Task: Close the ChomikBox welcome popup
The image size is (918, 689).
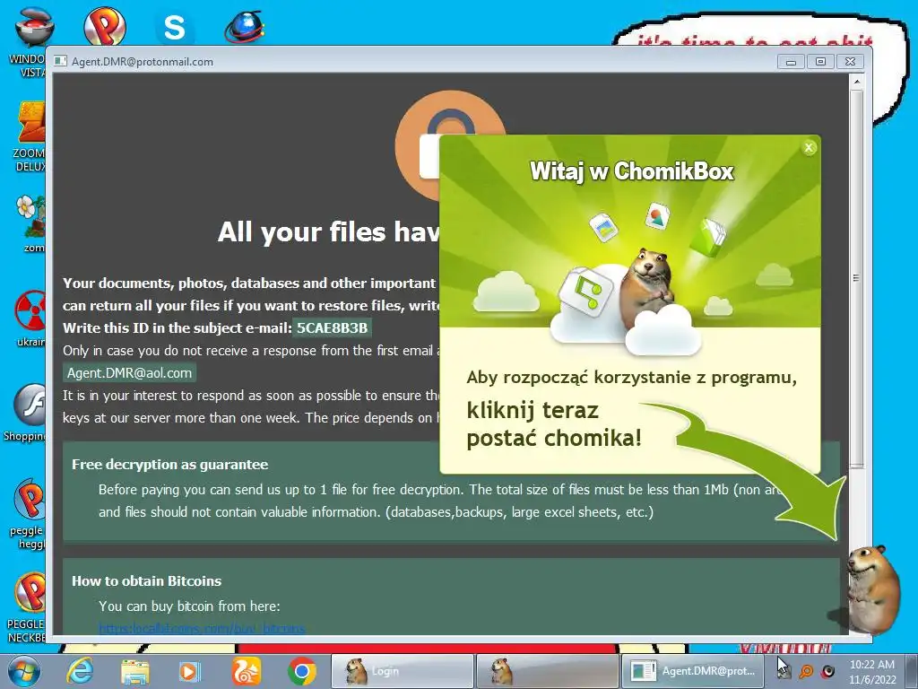Action: point(809,148)
